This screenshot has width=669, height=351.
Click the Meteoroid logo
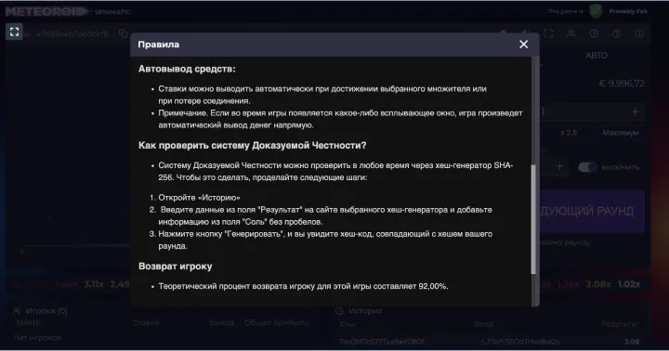coord(46,11)
